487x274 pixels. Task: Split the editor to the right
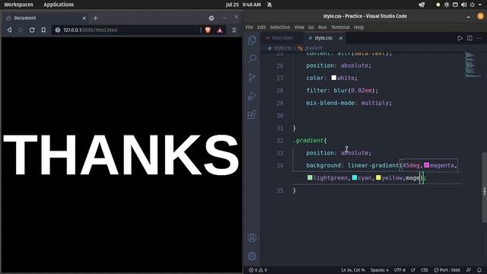pyautogui.click(x=469, y=38)
